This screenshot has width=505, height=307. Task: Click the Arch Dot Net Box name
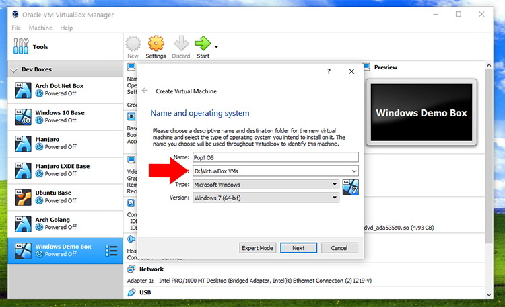click(x=59, y=86)
